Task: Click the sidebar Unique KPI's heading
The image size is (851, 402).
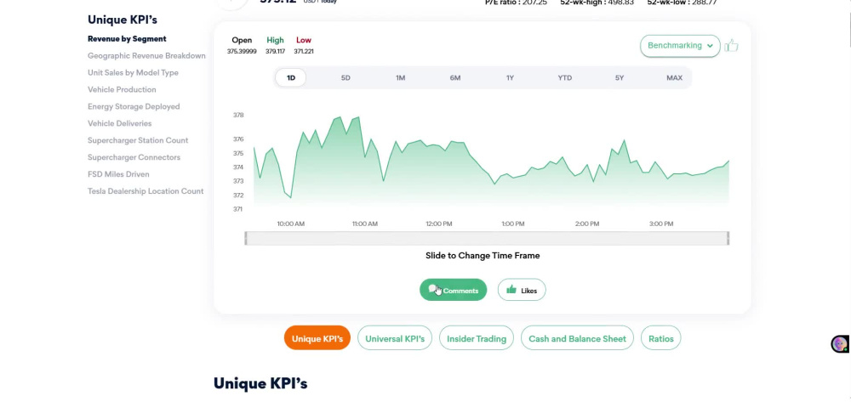Action: (123, 20)
